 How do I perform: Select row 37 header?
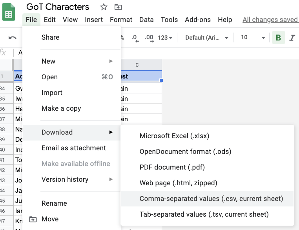(7, 119)
